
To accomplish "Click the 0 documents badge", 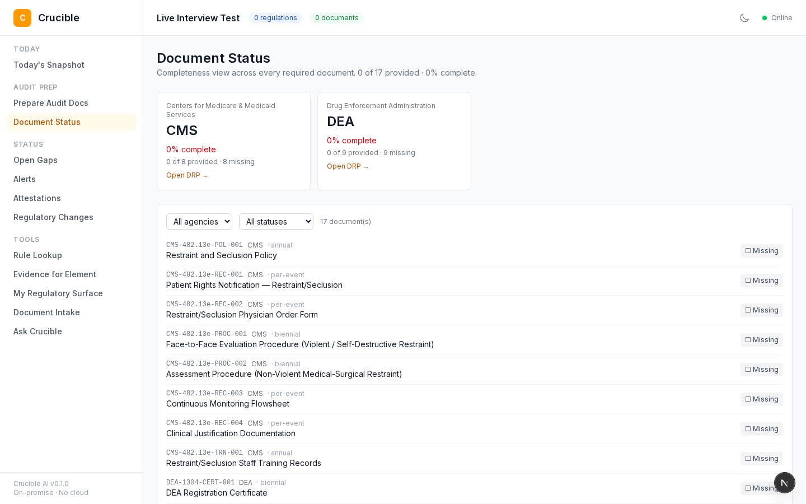I will click(336, 18).
